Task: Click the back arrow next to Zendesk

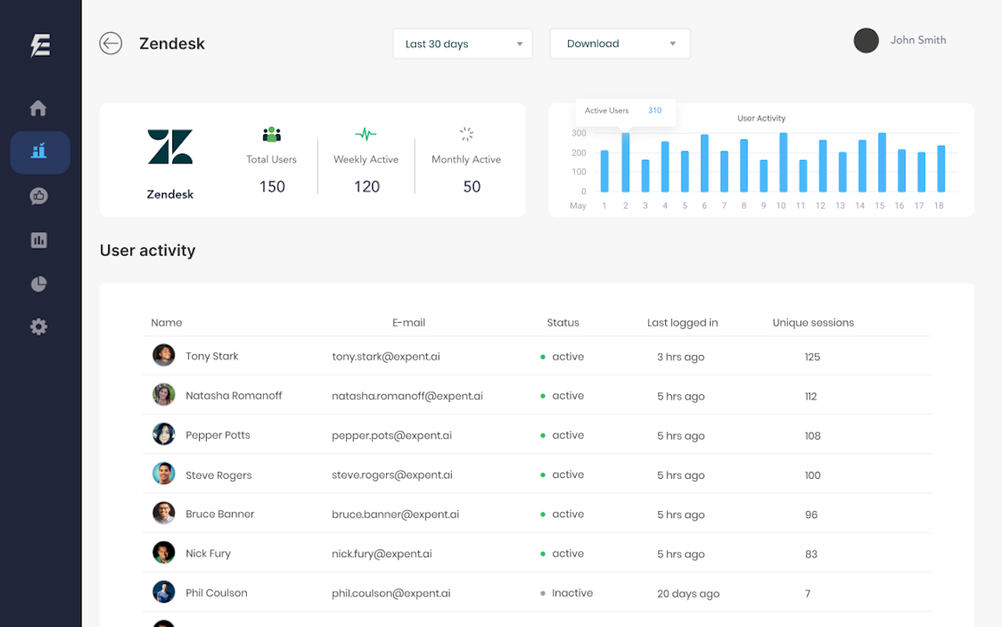Action: coord(110,43)
